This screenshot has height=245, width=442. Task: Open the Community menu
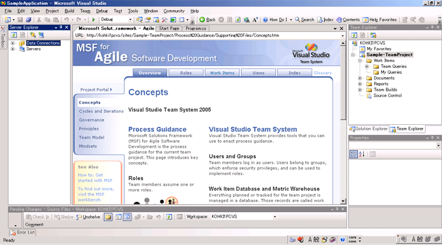click(x=174, y=11)
